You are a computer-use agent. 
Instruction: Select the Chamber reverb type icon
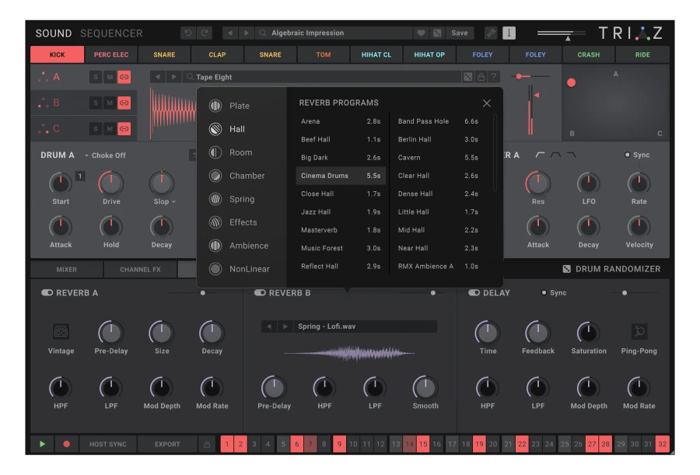tap(215, 176)
